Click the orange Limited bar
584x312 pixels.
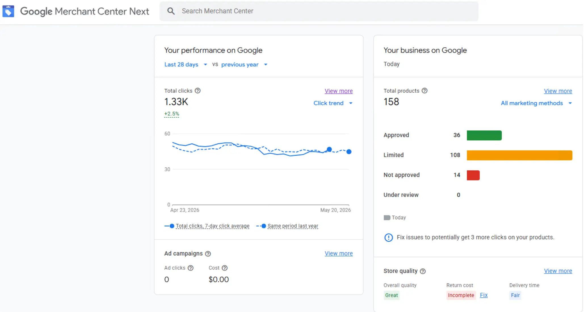pos(519,155)
